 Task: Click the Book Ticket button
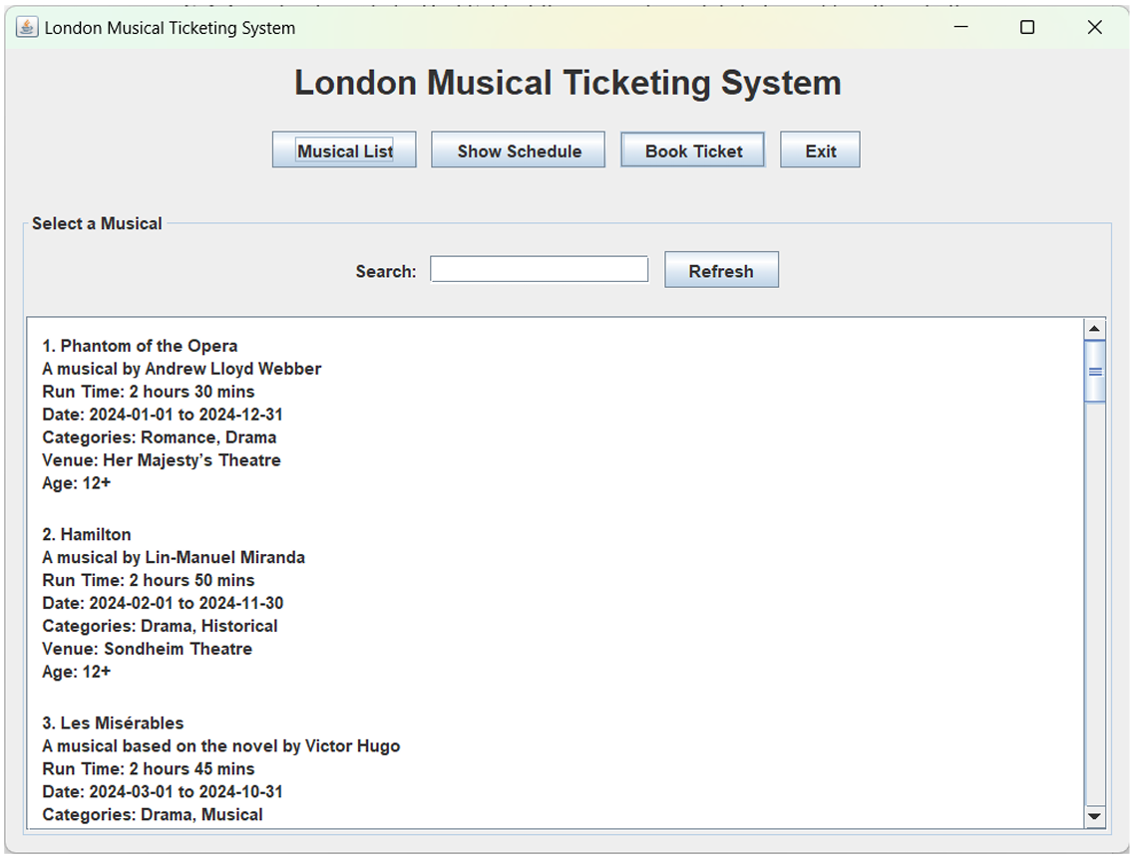click(x=692, y=149)
